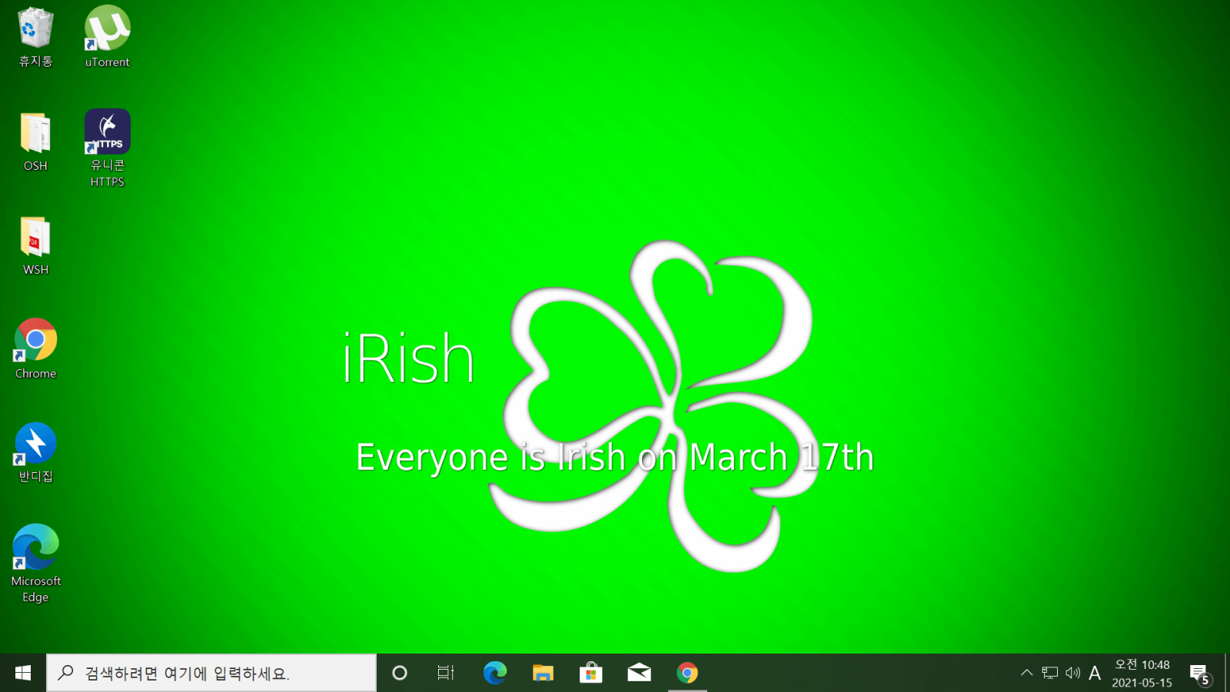
Task: Show hidden system tray icons
Action: click(1026, 673)
